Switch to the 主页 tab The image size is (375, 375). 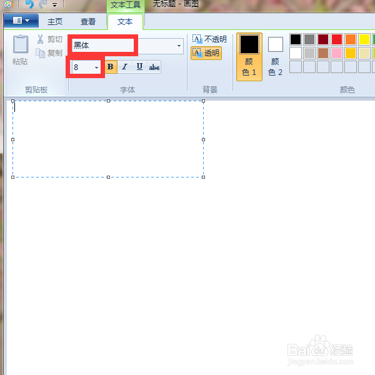[55, 22]
